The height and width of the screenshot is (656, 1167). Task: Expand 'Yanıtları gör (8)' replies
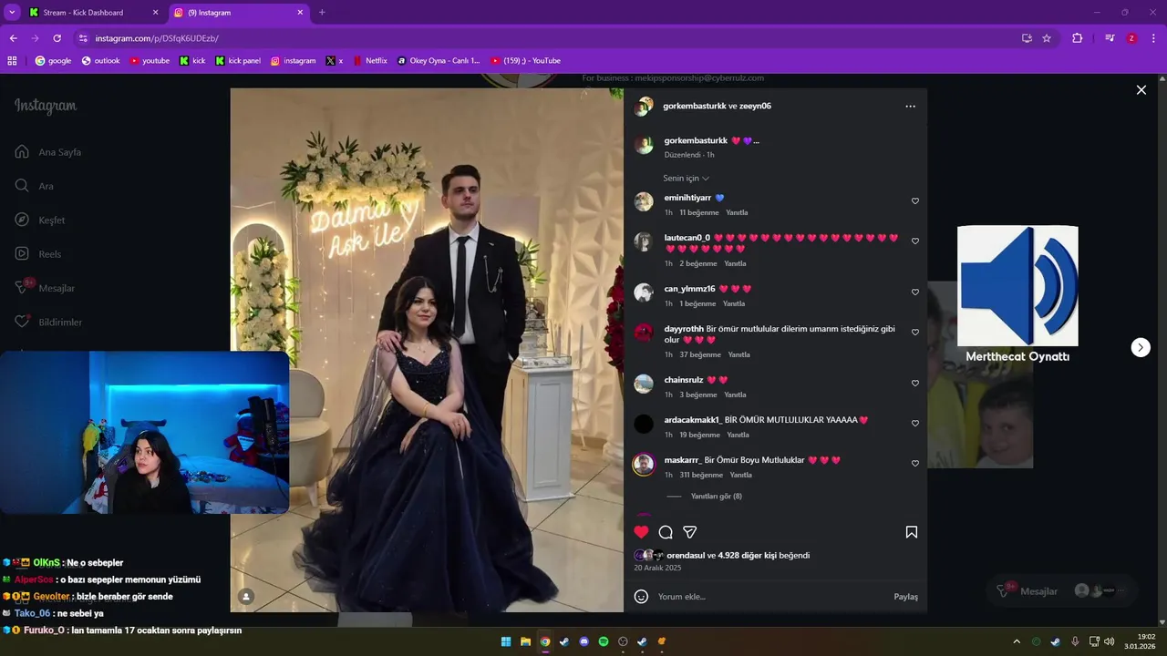point(716,497)
